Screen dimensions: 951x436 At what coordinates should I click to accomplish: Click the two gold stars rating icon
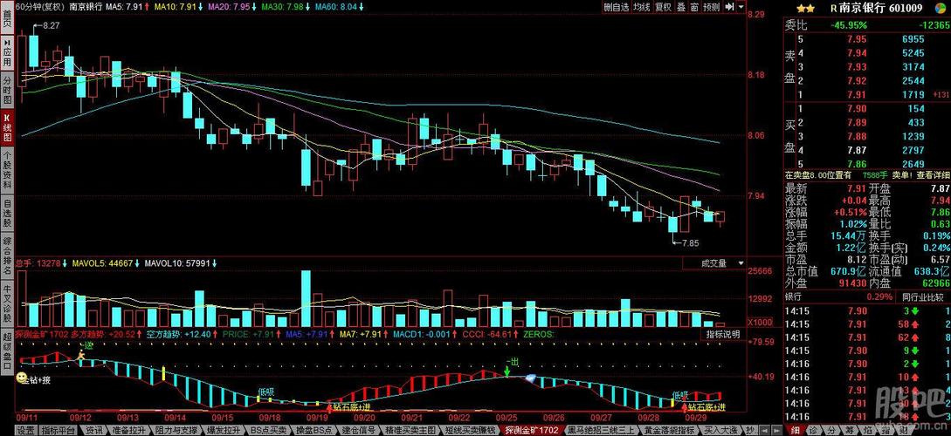tap(805, 9)
